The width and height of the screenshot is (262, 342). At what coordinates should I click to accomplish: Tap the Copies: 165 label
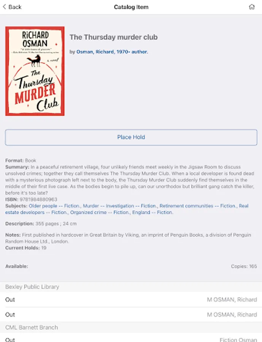[x=244, y=266]
